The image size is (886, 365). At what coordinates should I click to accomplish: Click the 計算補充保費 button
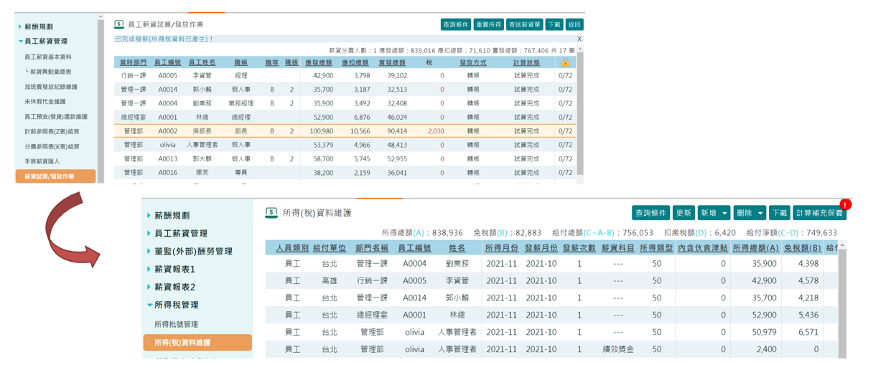tap(819, 213)
